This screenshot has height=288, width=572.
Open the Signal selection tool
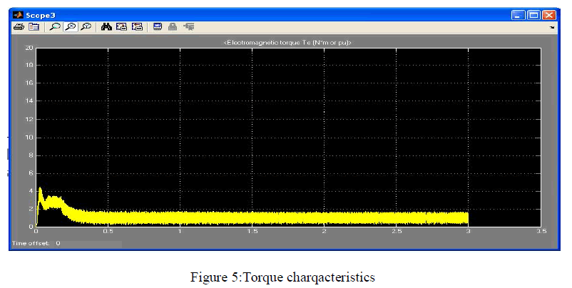[x=188, y=27]
